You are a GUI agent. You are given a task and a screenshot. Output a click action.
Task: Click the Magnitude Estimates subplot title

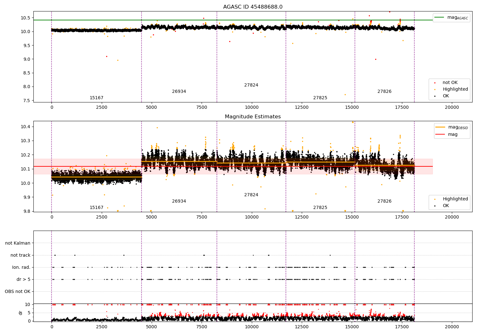253,117
